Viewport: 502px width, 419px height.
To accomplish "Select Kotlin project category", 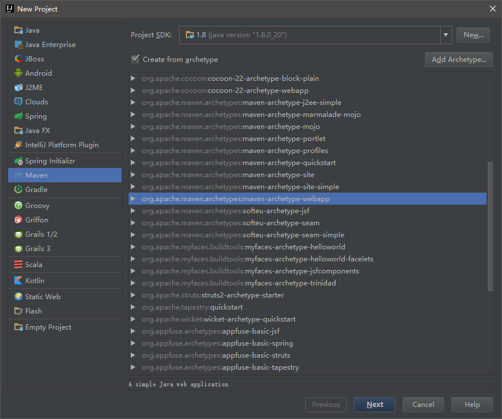I will (x=65, y=280).
